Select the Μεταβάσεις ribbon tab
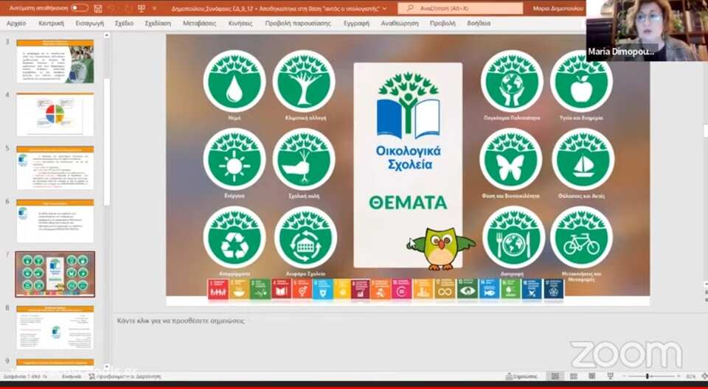 [x=199, y=23]
